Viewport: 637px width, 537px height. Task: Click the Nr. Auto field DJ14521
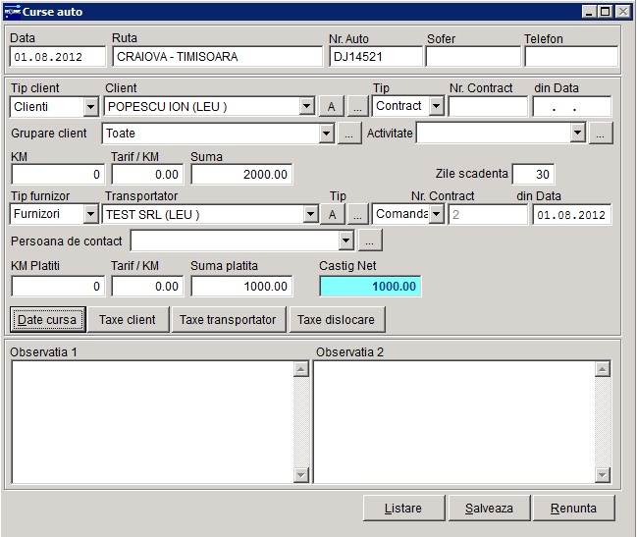(x=375, y=57)
